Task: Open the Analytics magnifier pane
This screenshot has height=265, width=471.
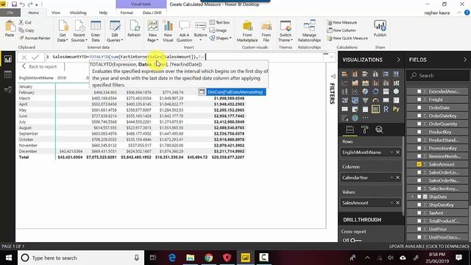Action: click(x=380, y=130)
